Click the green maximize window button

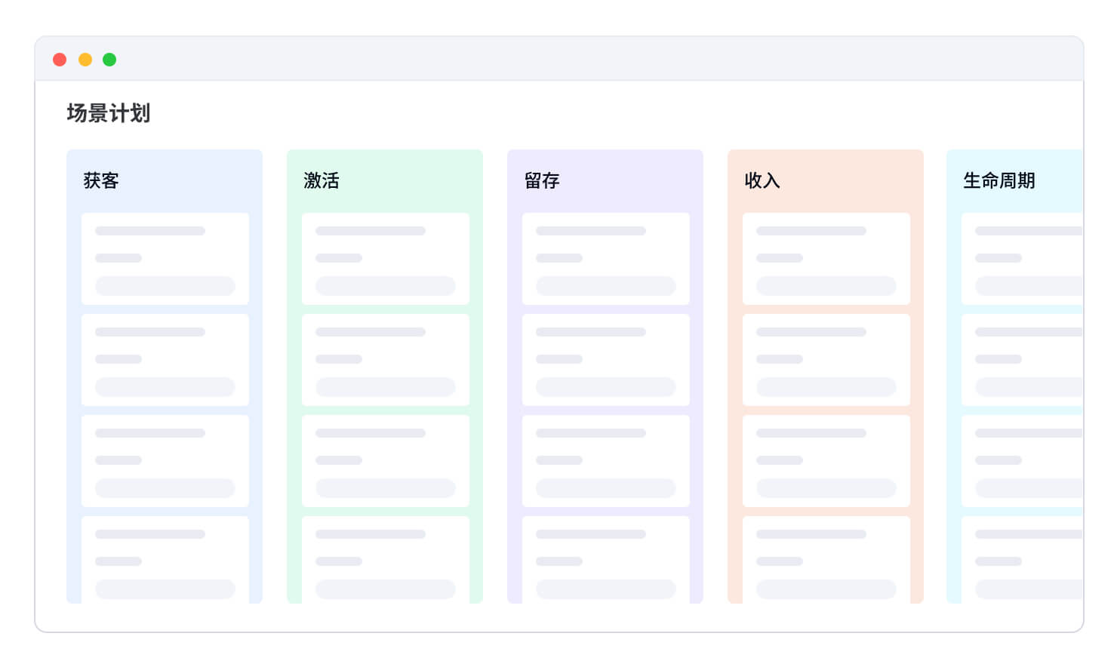tap(109, 60)
